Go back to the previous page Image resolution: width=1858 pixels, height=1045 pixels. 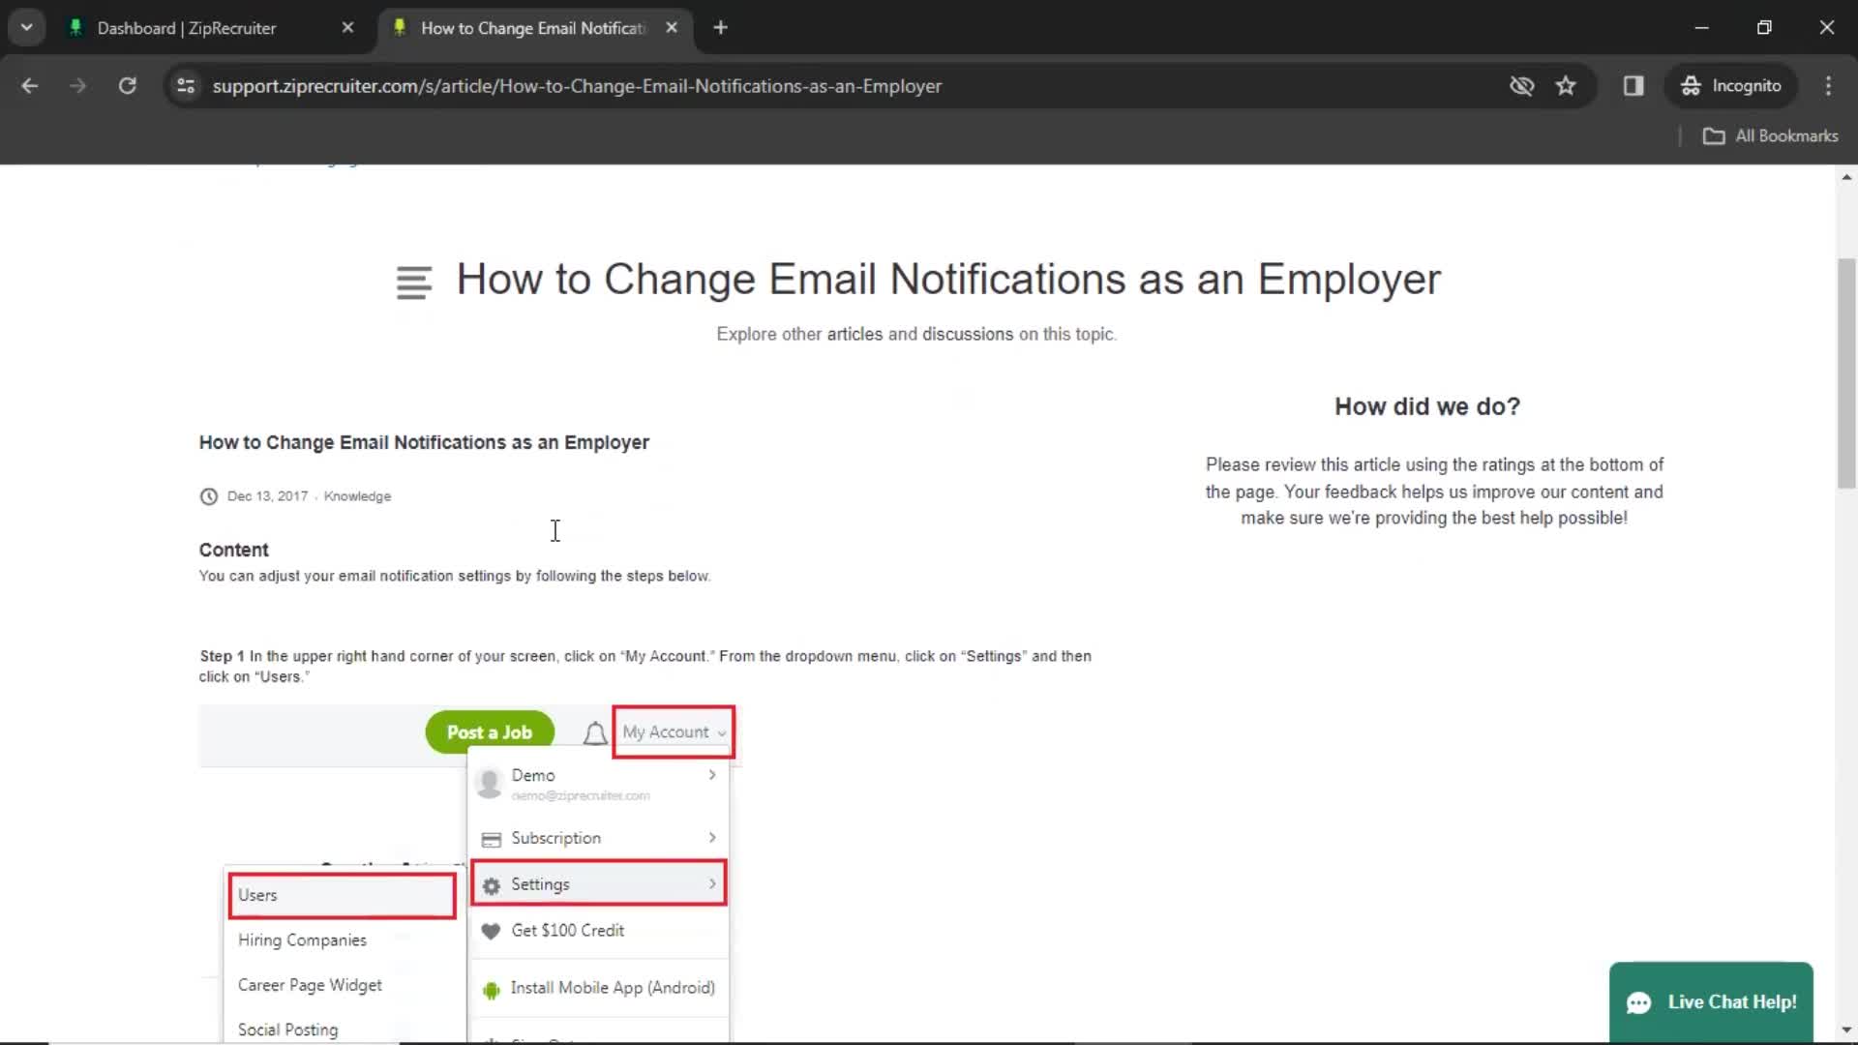point(30,86)
